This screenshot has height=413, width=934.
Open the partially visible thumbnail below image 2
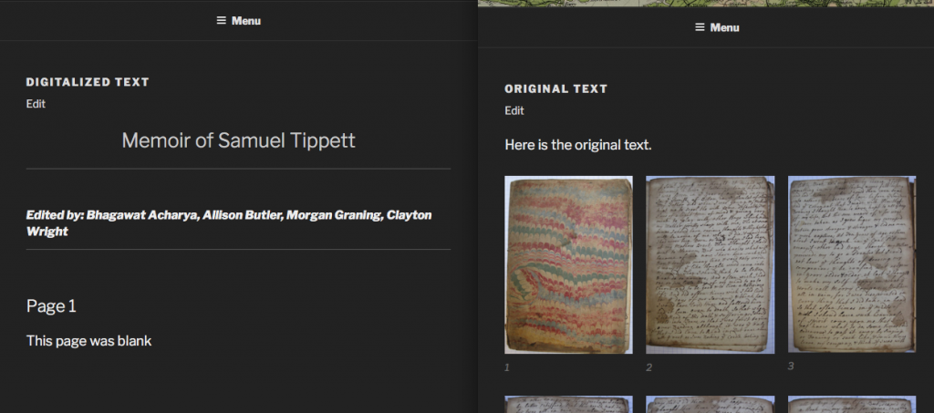click(710, 405)
